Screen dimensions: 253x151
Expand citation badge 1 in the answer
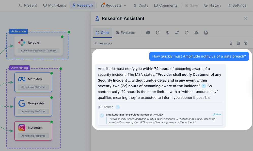(203, 86)
